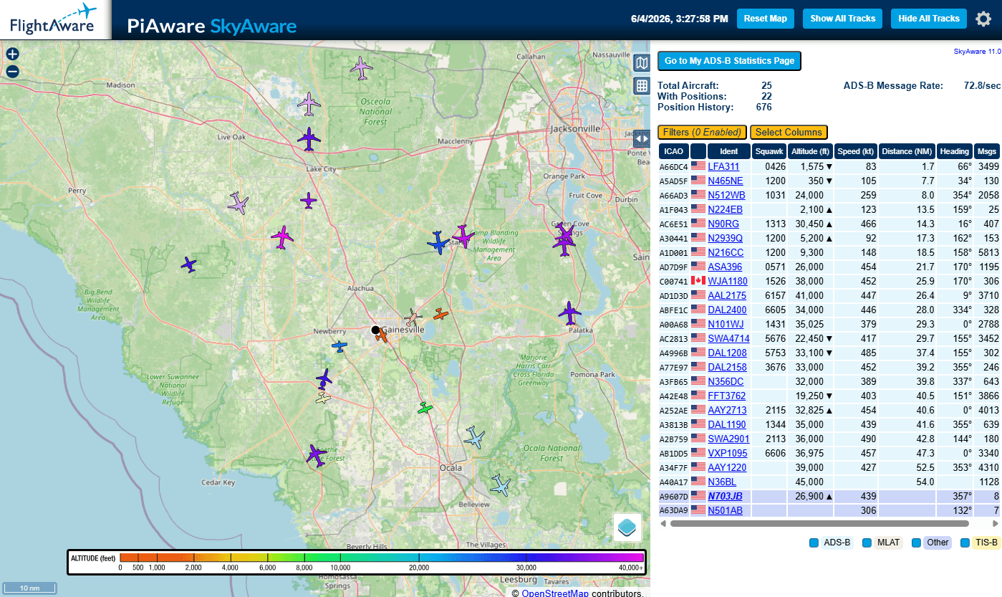Toggle the TIS-B legend checkbox
Viewport: 1002px width, 597px height.
965,543
